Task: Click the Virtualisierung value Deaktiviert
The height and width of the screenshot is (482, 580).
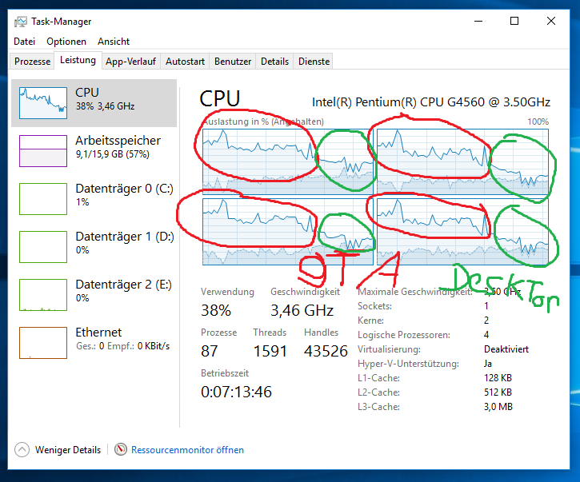Action: click(506, 349)
